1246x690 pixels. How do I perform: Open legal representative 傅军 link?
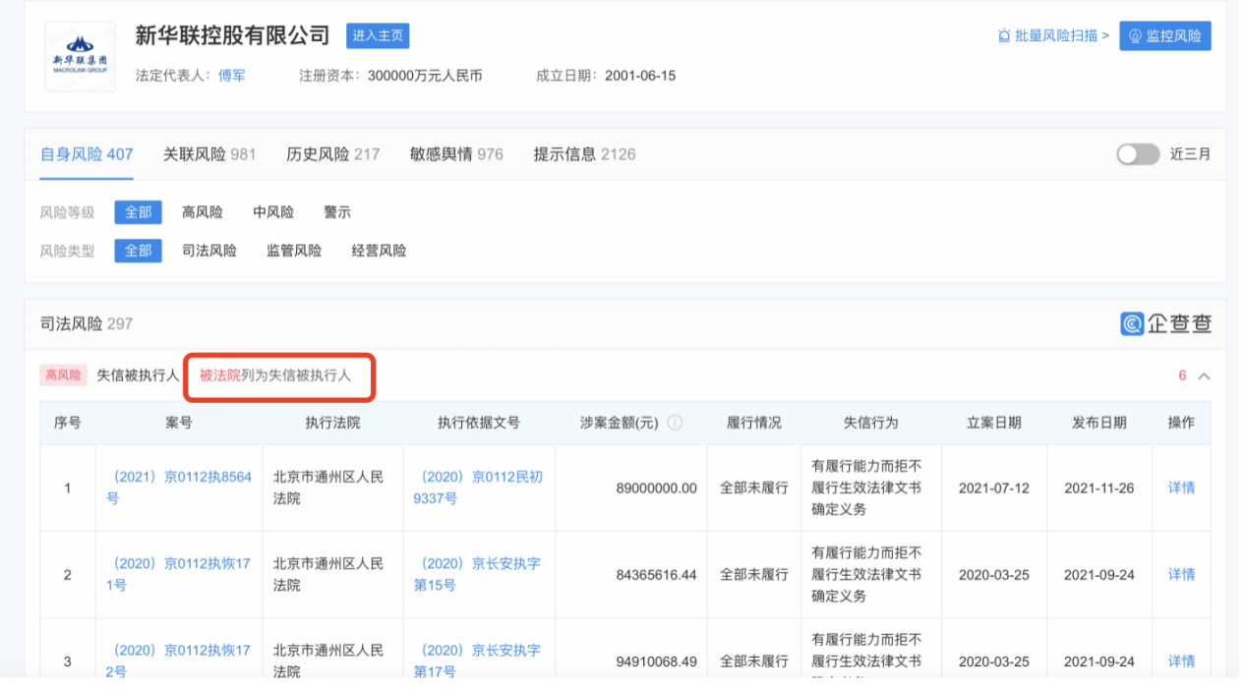tap(232, 76)
